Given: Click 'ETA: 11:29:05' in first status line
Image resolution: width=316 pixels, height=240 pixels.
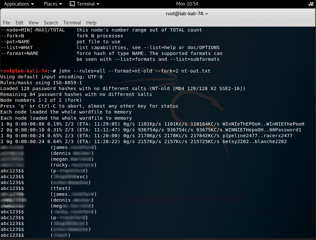Looking at the screenshot, I should click(98, 124).
